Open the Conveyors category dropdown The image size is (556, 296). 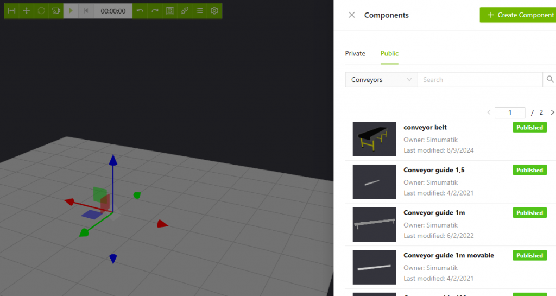[381, 80]
